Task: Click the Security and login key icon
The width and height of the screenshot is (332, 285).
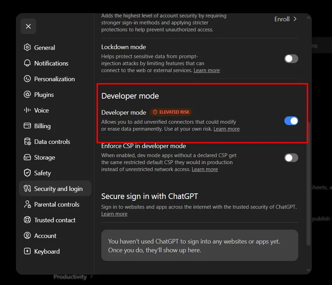Action: click(27, 188)
